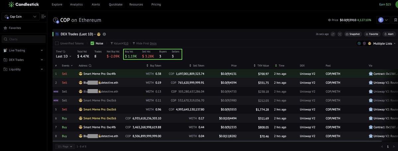Viewport: 398px width, 151px height.
Task: Expand the DEX Trades sidebar section
Action: click(x=42, y=60)
